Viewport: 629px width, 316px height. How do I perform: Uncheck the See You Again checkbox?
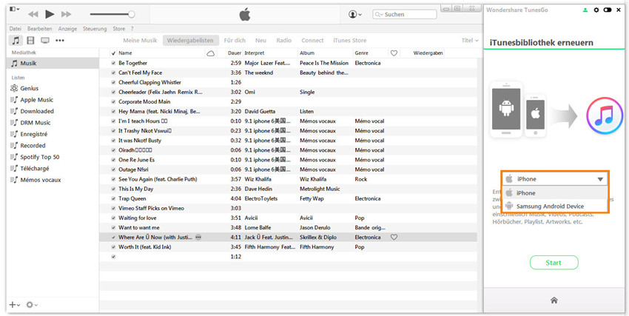tap(113, 179)
